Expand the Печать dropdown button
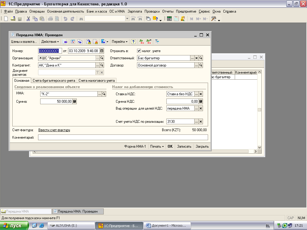The height and width of the screenshot is (230, 307). (x=157, y=146)
